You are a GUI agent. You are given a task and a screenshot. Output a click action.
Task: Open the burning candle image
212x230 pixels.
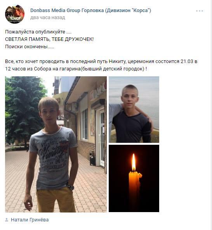click(134, 178)
